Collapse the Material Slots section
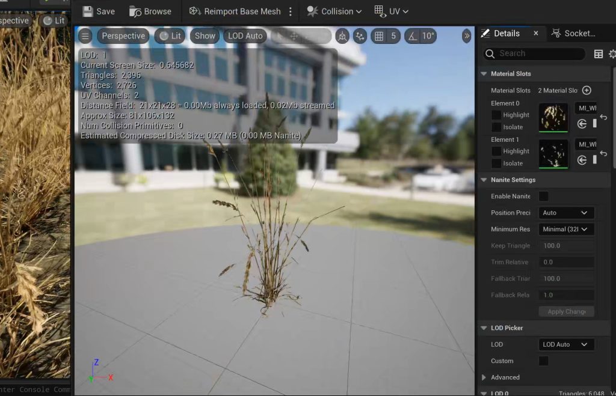This screenshot has width=616, height=396. pyautogui.click(x=484, y=74)
